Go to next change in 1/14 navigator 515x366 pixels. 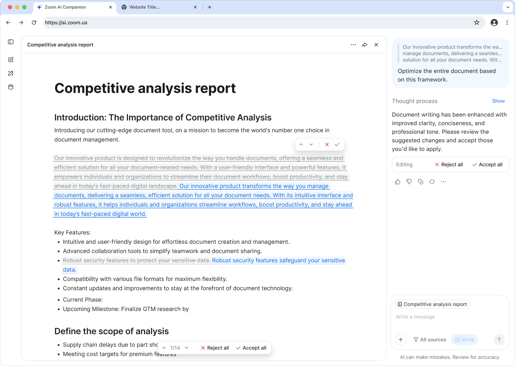(187, 348)
